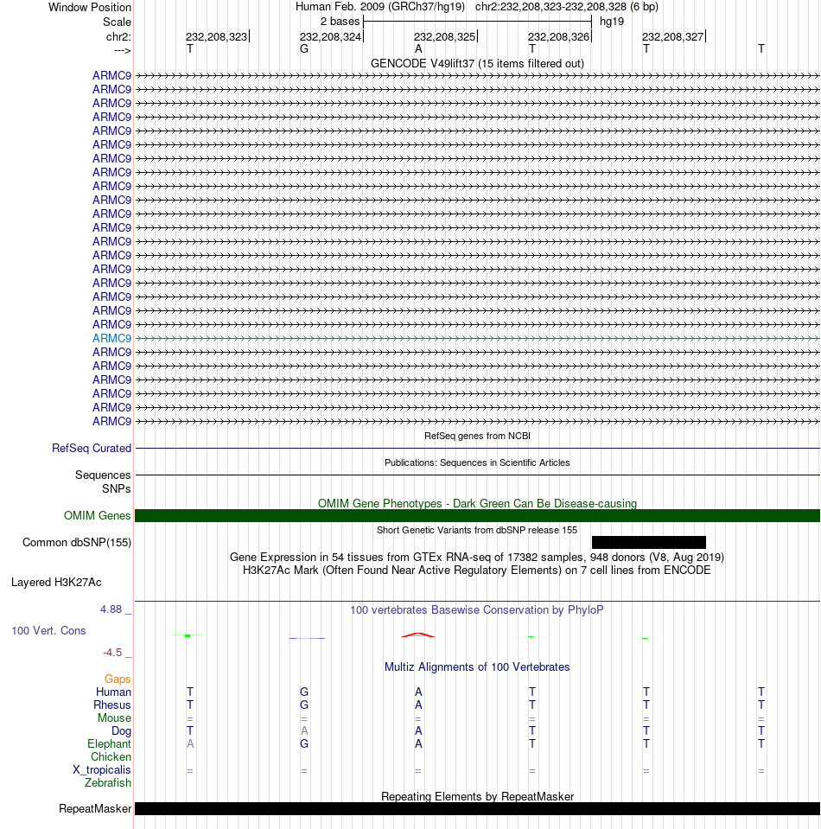Viewport: 821px width, 829px height.
Task: Open 100 vertebrates Basewise Conservation by PhyloP title
Action: [477, 610]
